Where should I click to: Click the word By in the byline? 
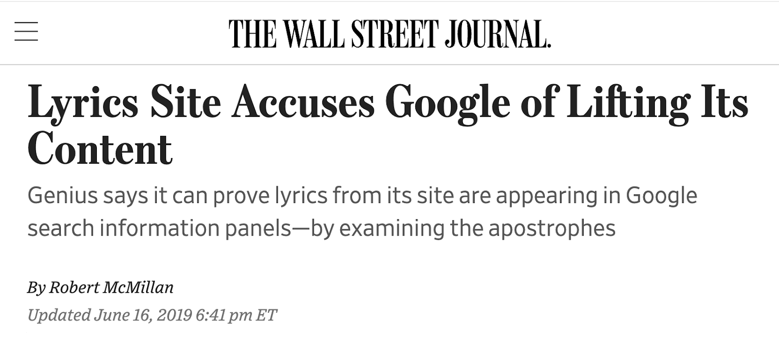[x=36, y=288]
